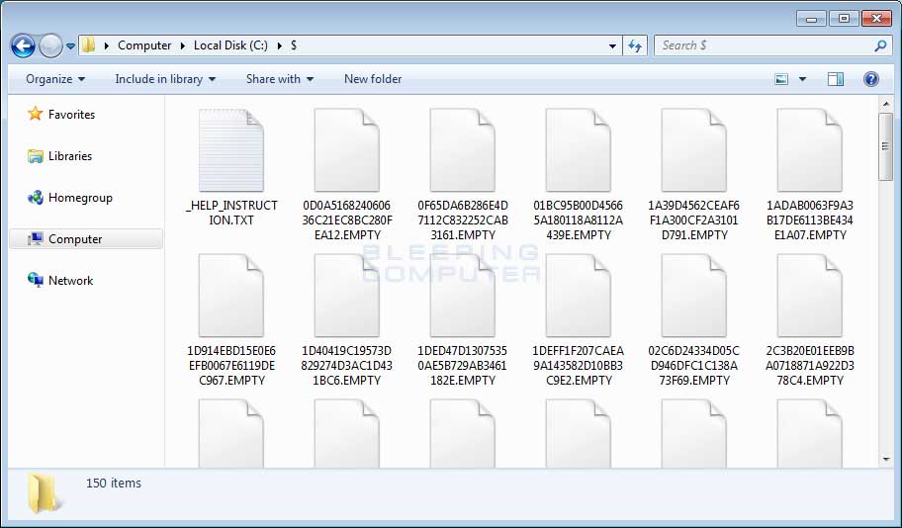Select file icon of 0F65DA6B286E4D7112C832252CAB3161.EMPTY

tap(463, 150)
